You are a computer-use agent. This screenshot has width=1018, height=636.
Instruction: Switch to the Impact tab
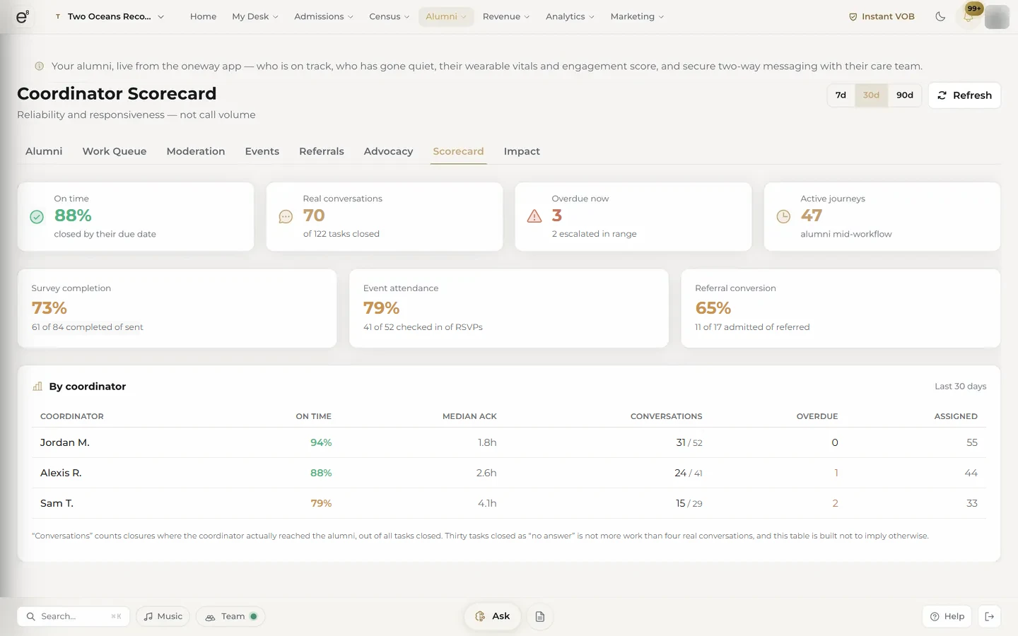[x=522, y=151]
